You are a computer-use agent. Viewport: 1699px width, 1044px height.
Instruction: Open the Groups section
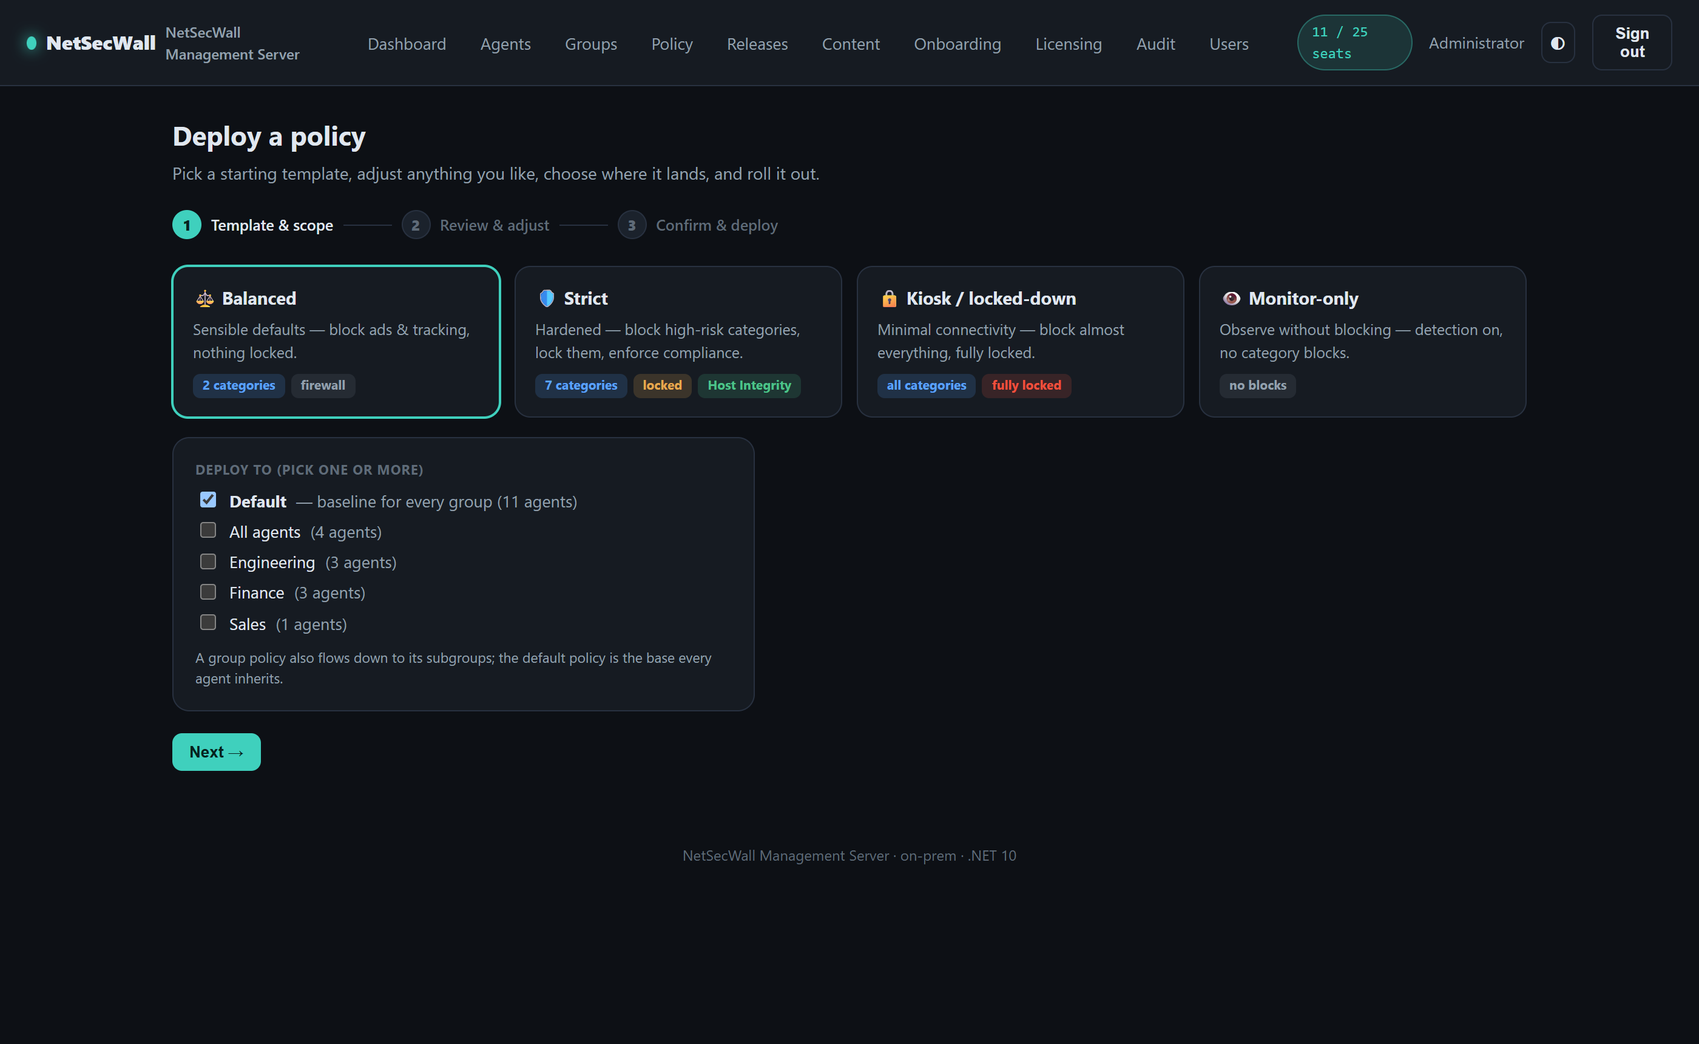pyautogui.click(x=591, y=44)
